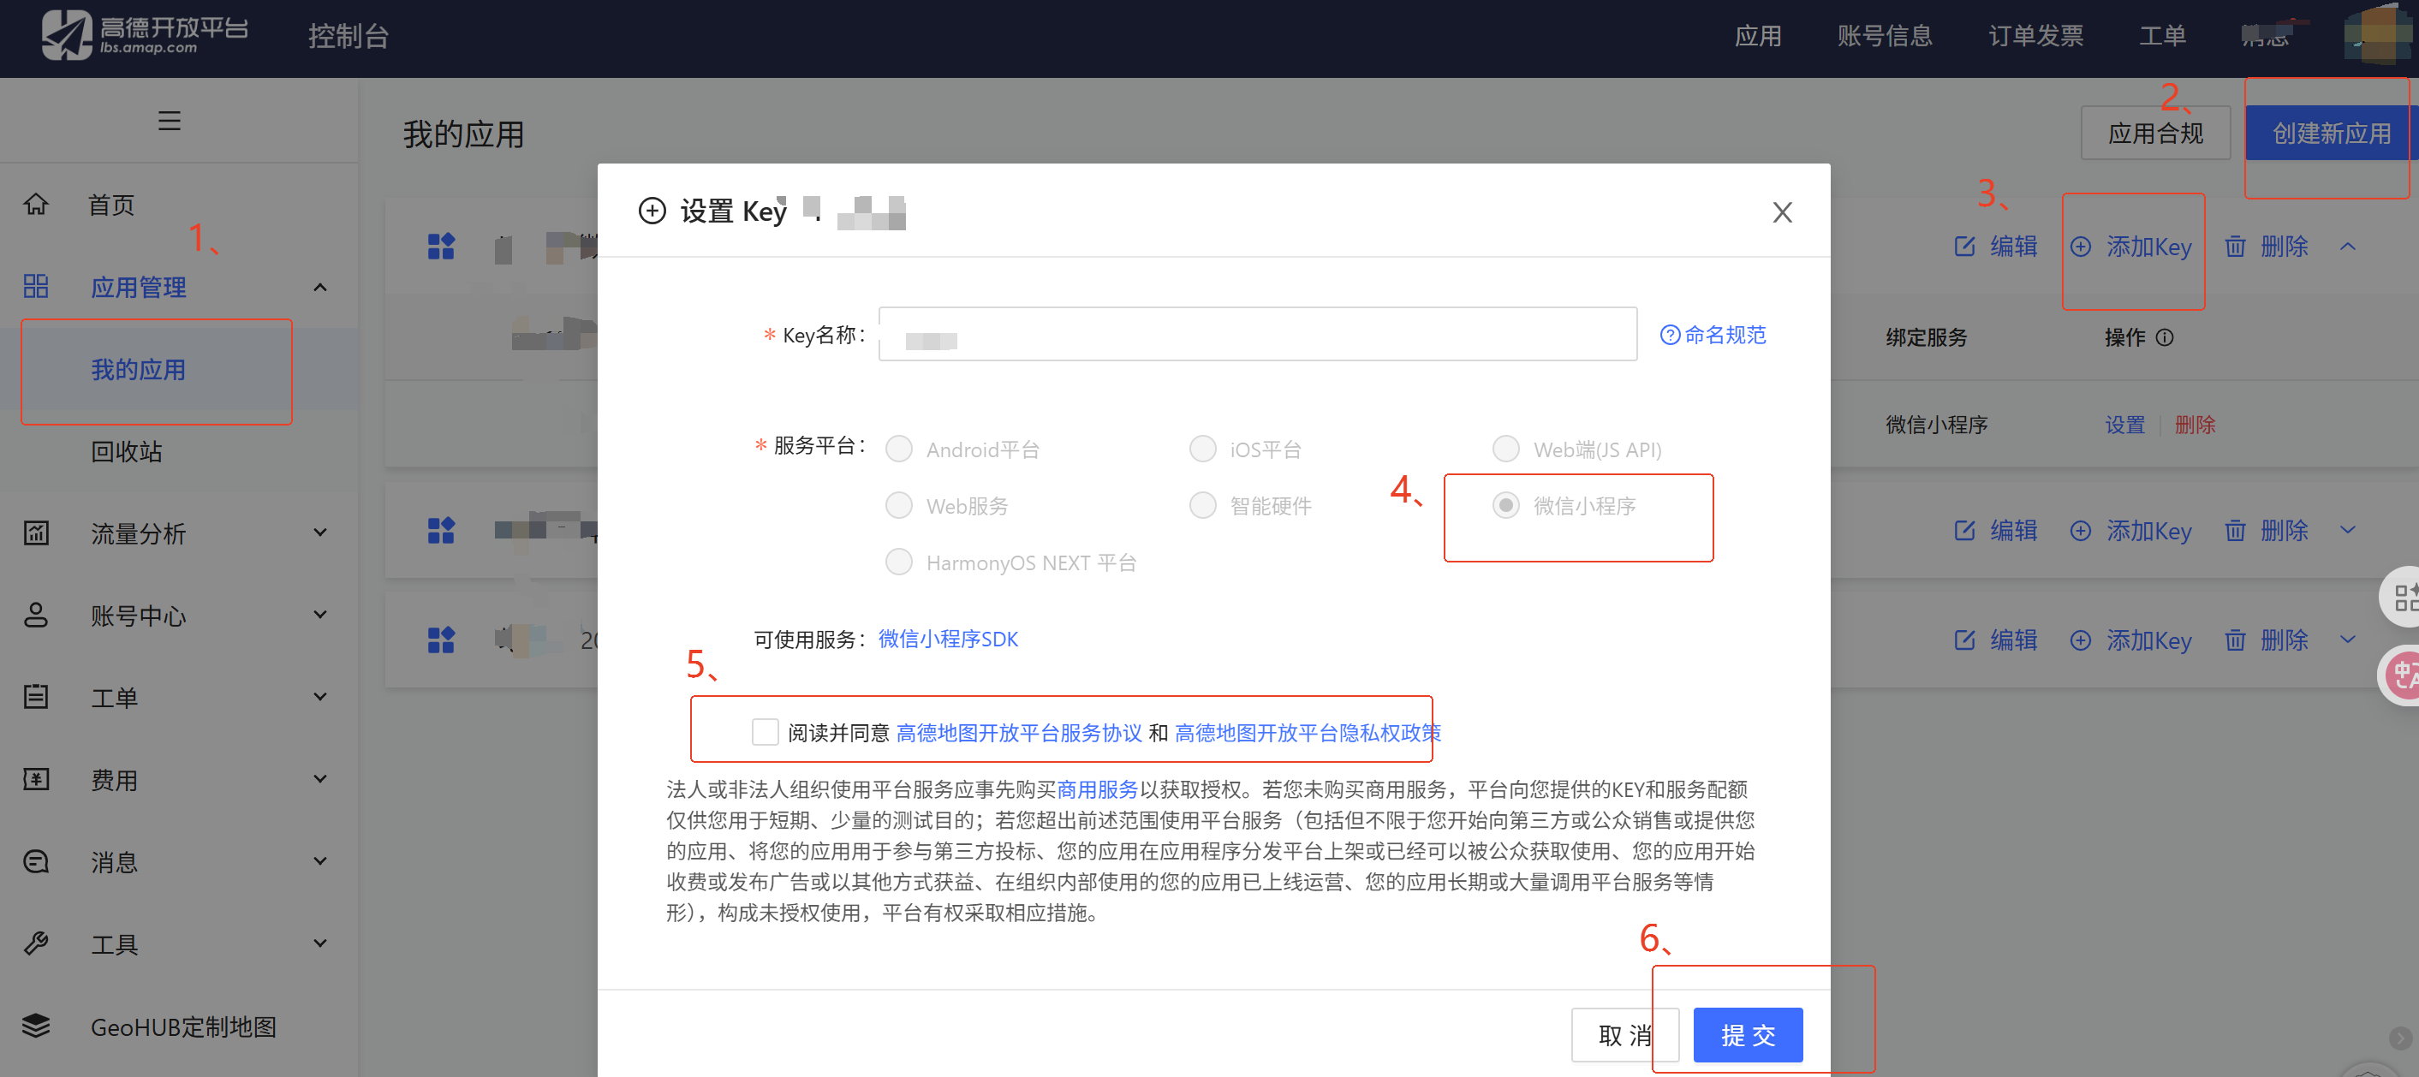Click the 应用合规 button
Image resolution: width=2419 pixels, height=1077 pixels.
pos(2155,134)
